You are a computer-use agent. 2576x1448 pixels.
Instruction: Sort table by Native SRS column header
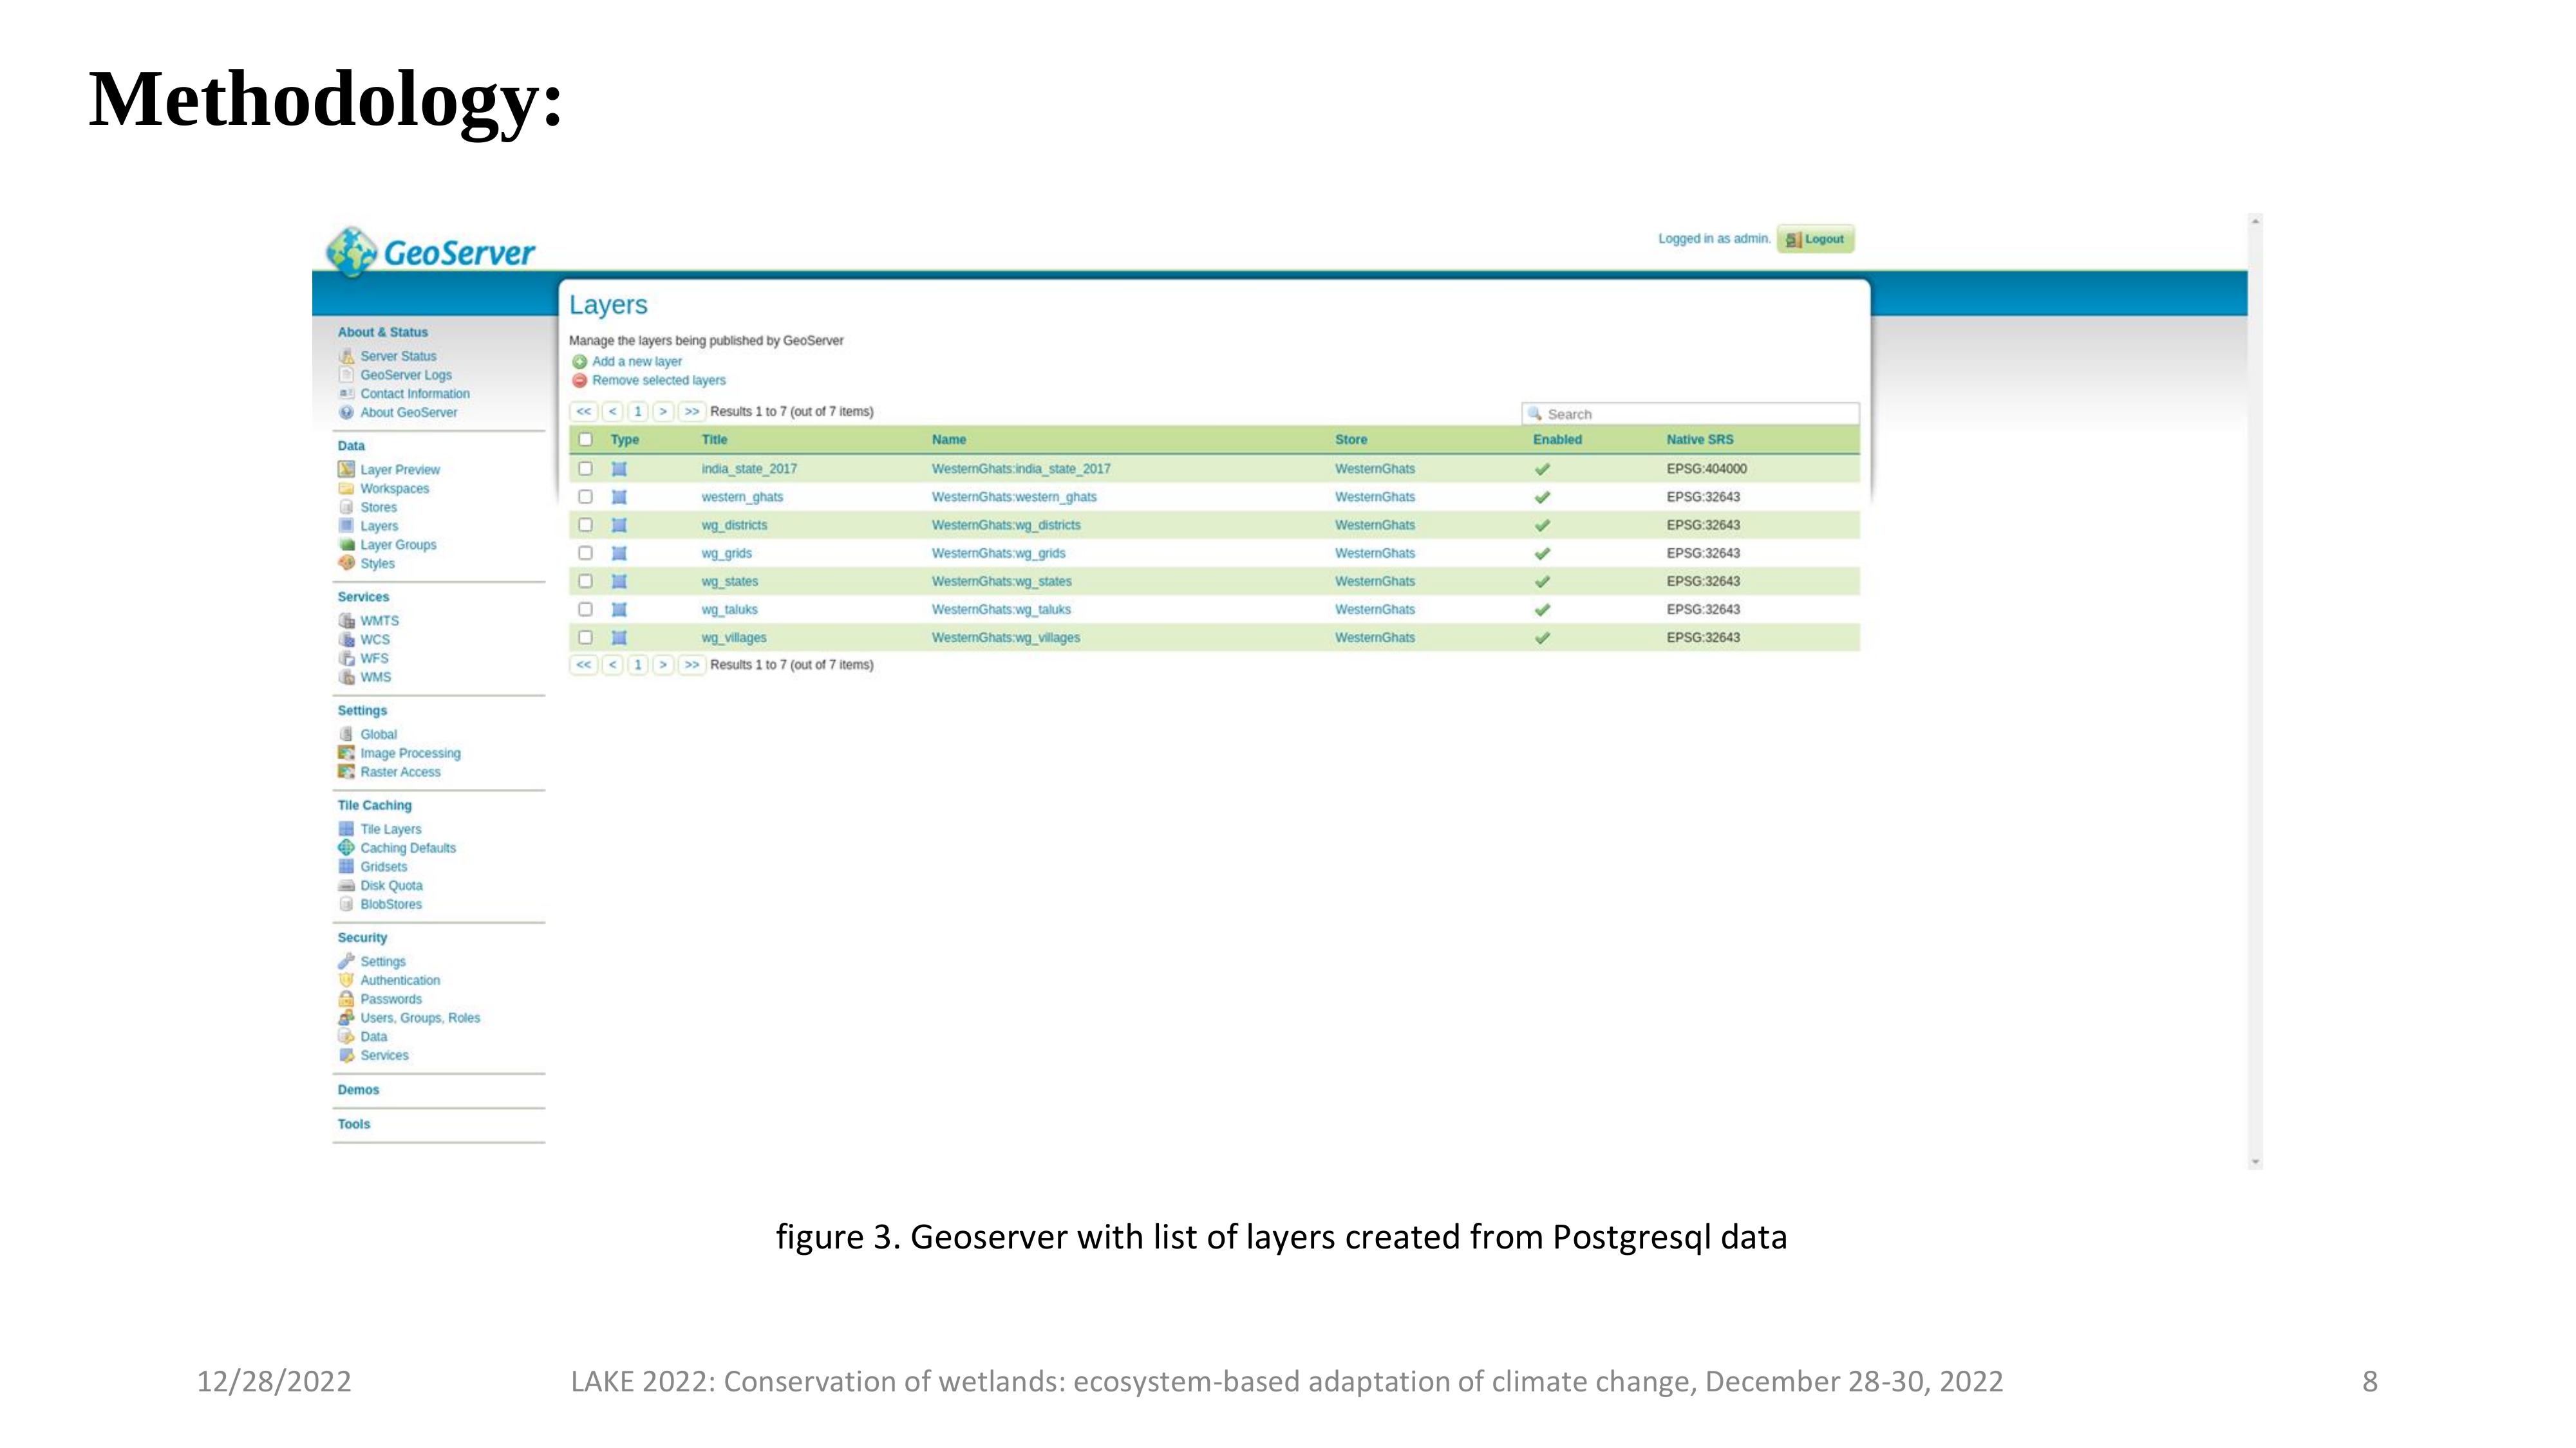click(1699, 440)
